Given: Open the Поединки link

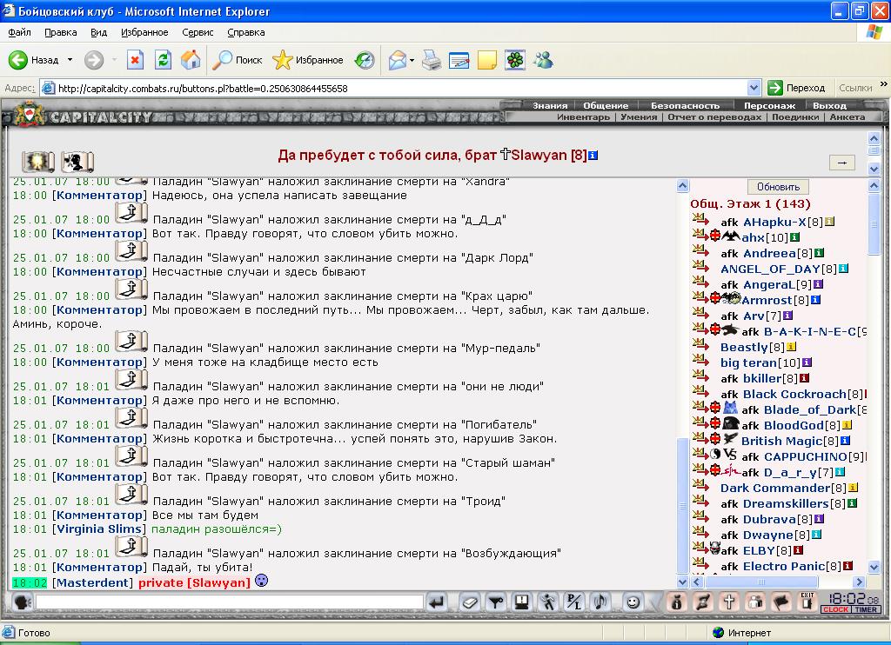Looking at the screenshot, I should (795, 117).
